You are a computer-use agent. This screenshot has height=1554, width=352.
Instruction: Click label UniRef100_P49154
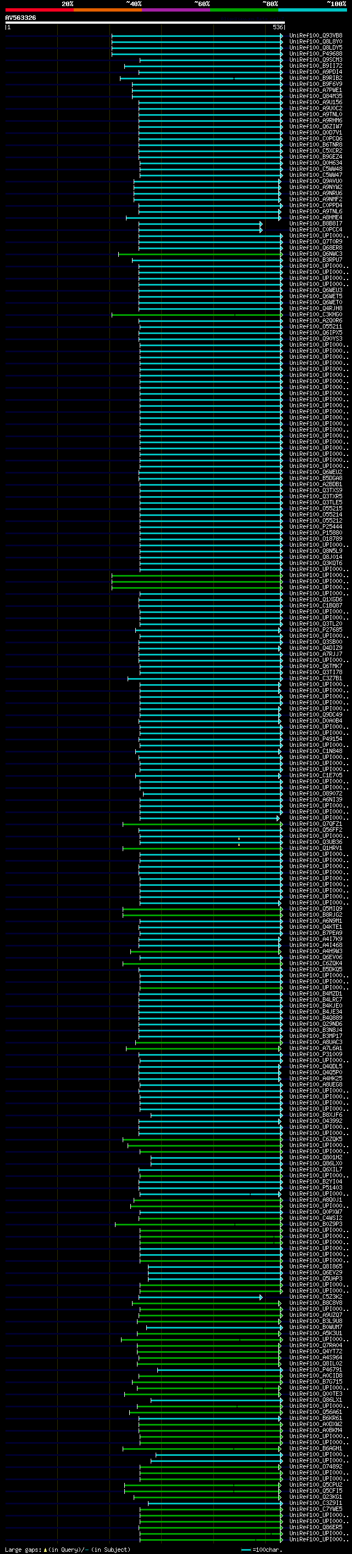pyautogui.click(x=315, y=739)
